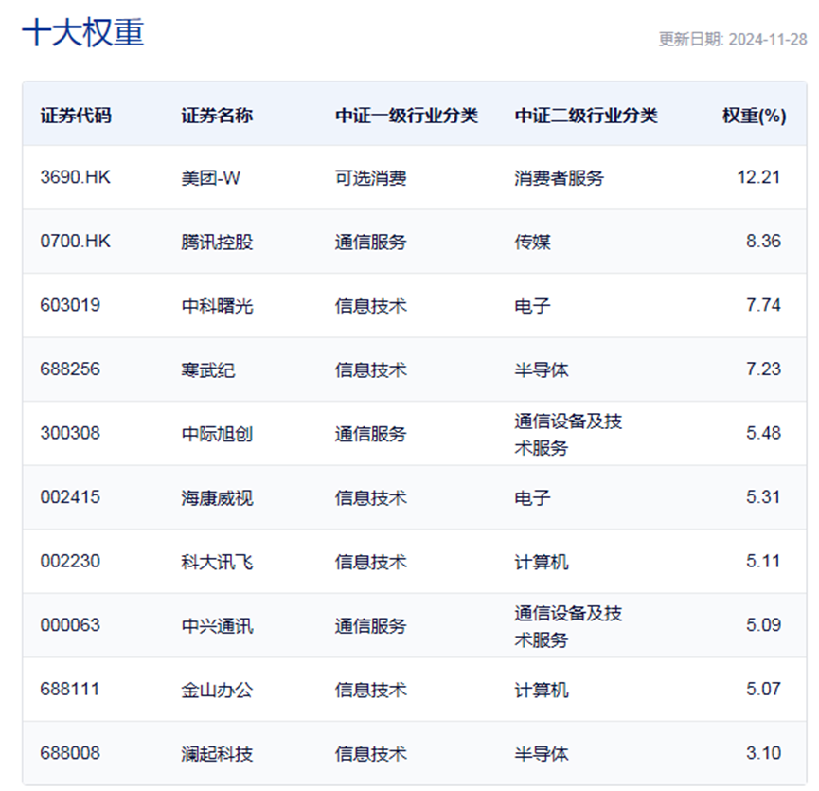This screenshot has width=819, height=791.
Task: Click the stock name 寒武纪
Action: tap(208, 369)
